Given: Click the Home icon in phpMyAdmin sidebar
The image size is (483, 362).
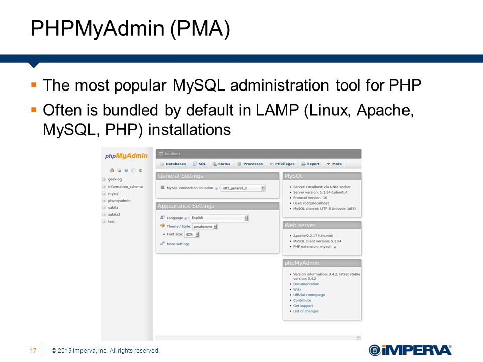Looking at the screenshot, I should [112, 170].
